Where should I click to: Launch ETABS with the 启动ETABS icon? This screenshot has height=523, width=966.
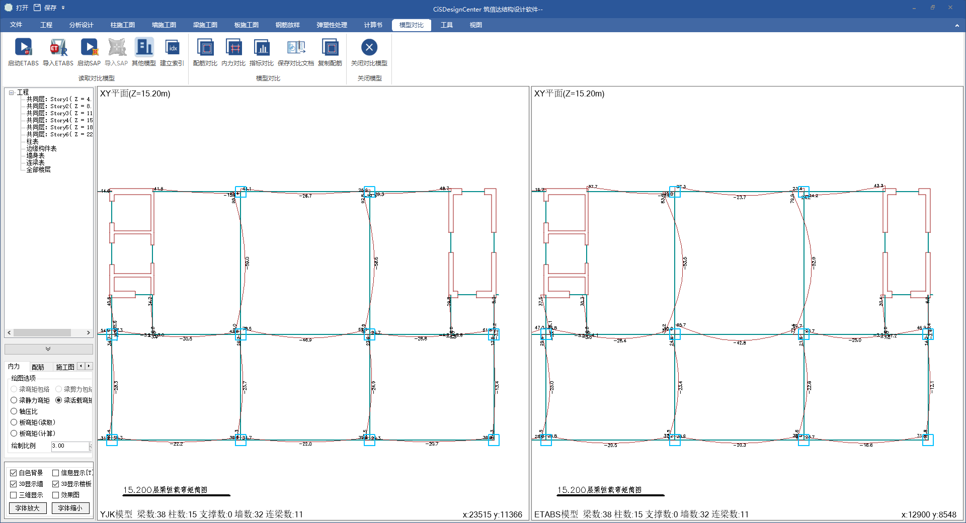tap(23, 48)
